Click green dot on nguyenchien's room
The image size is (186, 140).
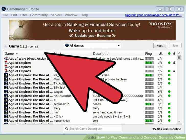tap(169, 121)
